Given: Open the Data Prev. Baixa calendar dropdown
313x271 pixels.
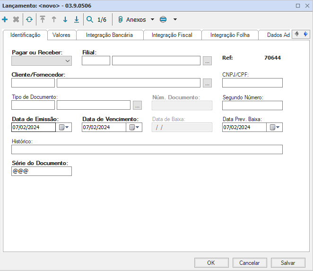Looking at the screenshot, I should 275,127.
